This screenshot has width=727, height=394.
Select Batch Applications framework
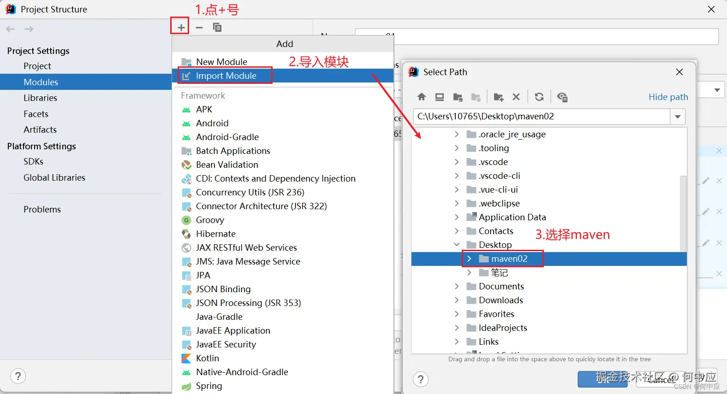[283, 151]
